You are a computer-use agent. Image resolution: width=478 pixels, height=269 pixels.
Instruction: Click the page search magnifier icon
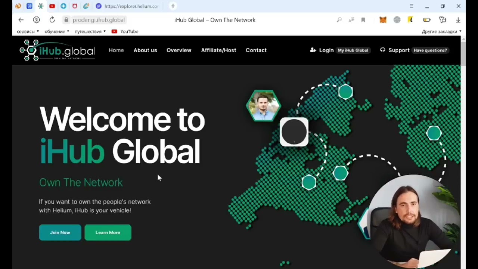[x=339, y=20]
